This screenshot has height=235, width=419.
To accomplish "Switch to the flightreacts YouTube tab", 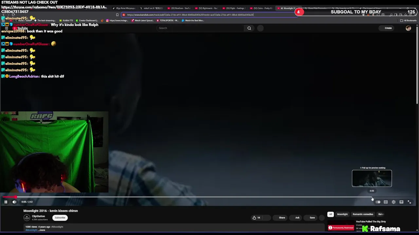I will coord(206,8).
